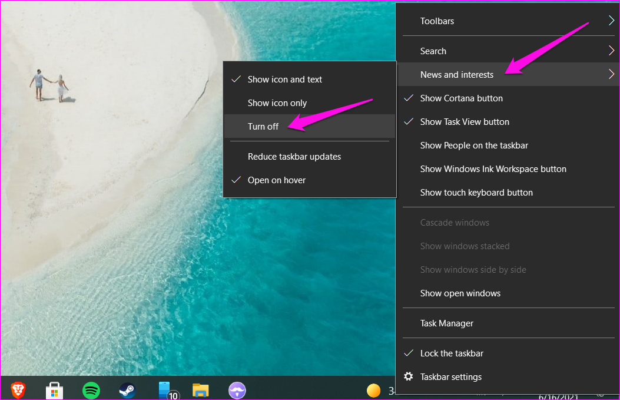Start Spotify from the taskbar

(91, 390)
